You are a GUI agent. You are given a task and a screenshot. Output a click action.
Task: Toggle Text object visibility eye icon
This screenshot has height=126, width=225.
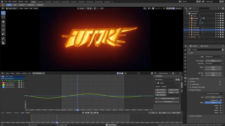pos(216,37)
